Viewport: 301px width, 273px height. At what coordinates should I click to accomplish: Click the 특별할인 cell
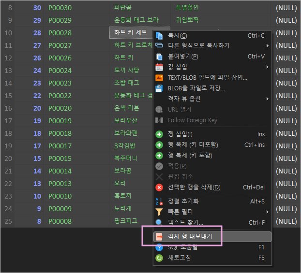point(221,8)
